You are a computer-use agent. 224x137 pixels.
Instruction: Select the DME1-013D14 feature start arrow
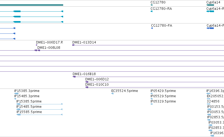point(74,45)
